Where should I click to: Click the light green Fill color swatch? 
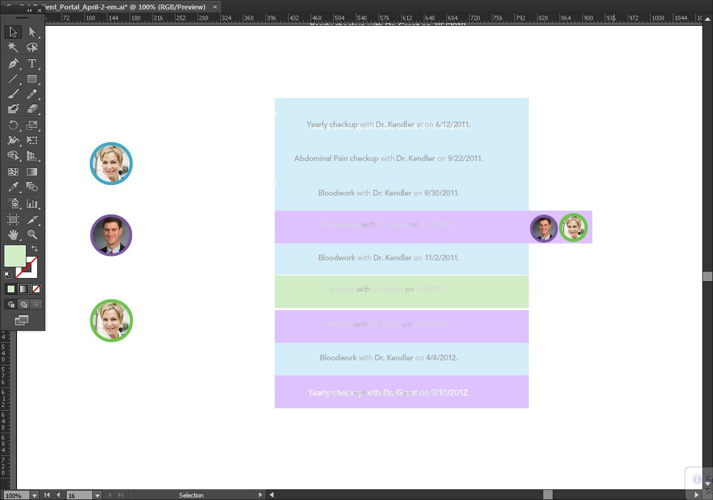coord(15,256)
